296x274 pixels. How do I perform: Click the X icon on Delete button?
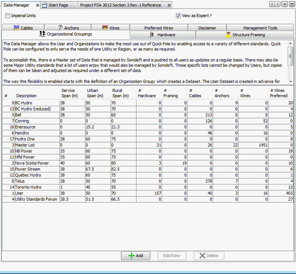click(202, 256)
